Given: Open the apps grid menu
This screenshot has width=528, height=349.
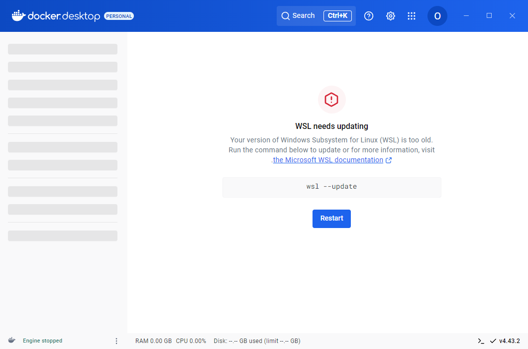Looking at the screenshot, I should (412, 16).
